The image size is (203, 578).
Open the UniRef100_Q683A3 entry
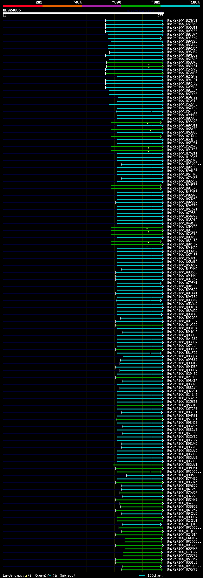[182, 62]
